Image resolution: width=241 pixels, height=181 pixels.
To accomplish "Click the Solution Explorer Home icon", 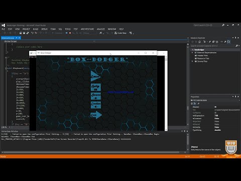I will click(x=200, y=42).
